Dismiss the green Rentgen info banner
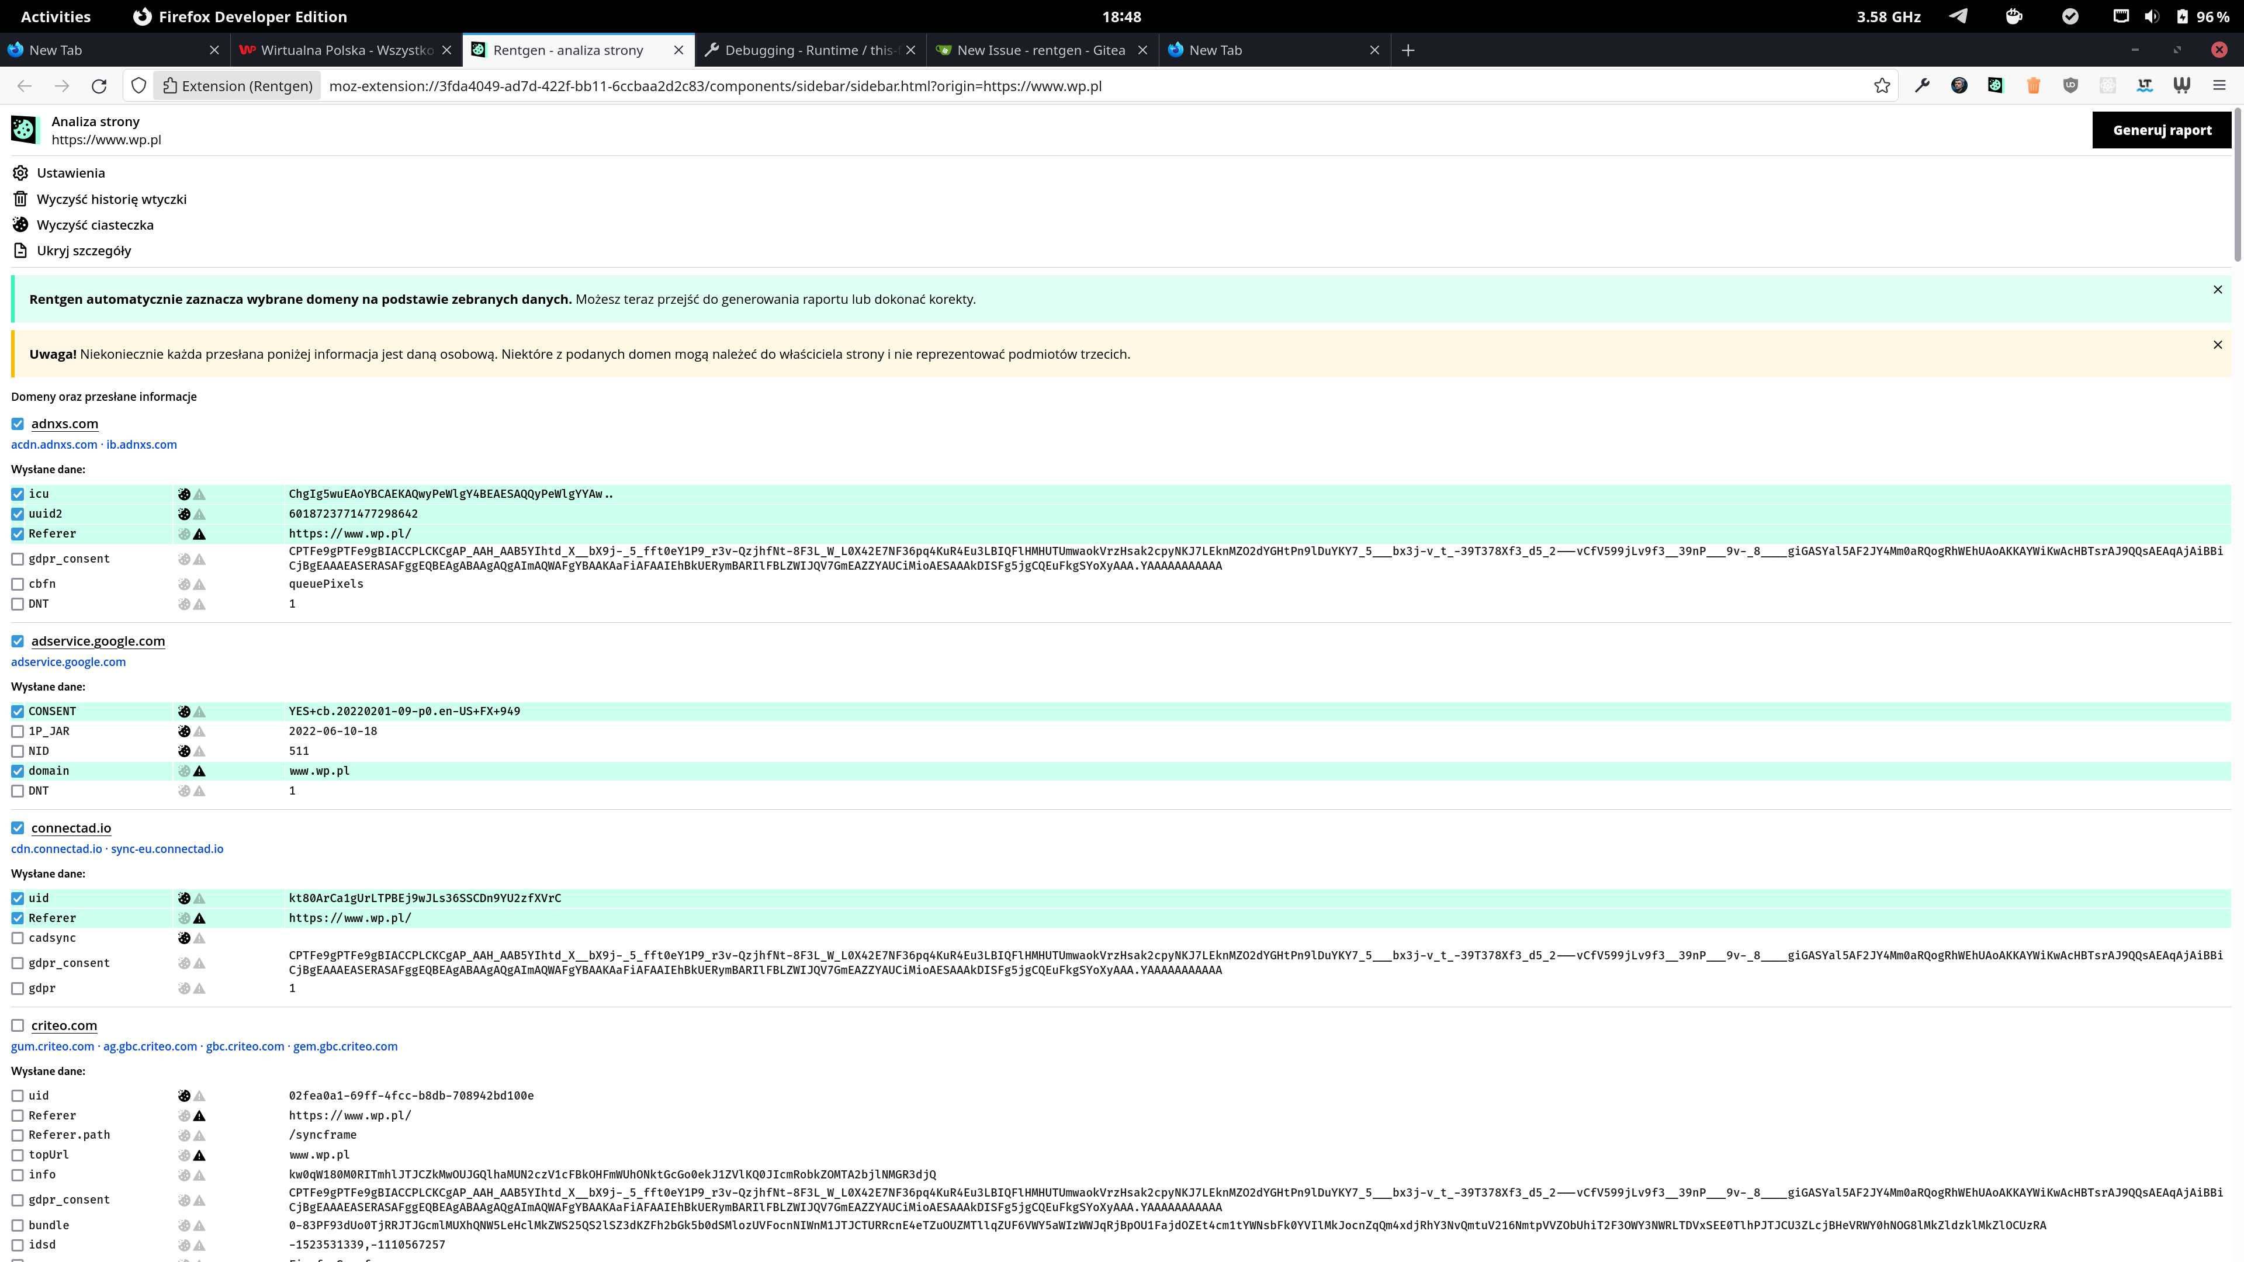The height and width of the screenshot is (1262, 2244). [x=2217, y=290]
